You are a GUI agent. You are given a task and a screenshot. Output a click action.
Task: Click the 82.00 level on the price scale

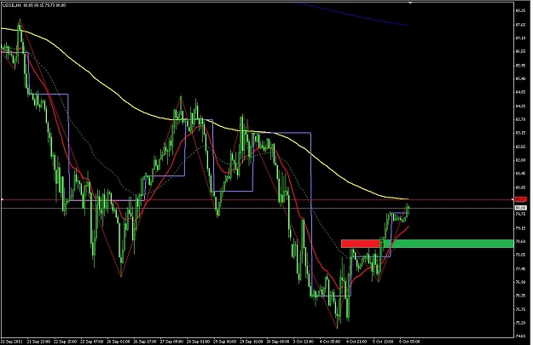click(520, 160)
